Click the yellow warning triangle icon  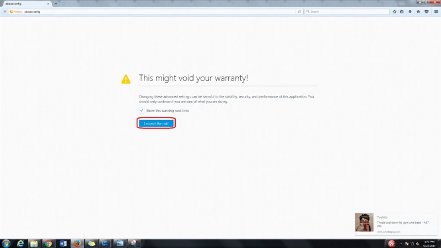click(x=126, y=79)
